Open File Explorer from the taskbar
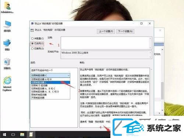The width and height of the screenshot is (184, 138). (x=22, y=135)
